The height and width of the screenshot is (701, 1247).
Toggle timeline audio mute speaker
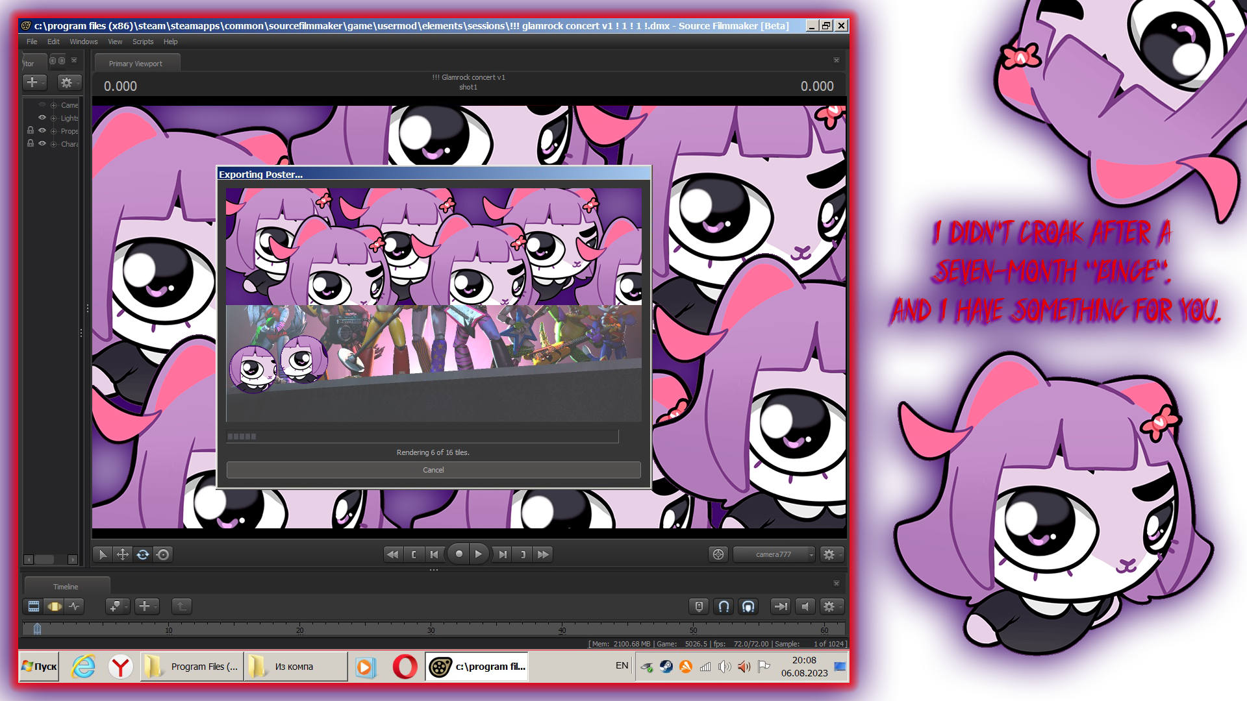click(805, 606)
